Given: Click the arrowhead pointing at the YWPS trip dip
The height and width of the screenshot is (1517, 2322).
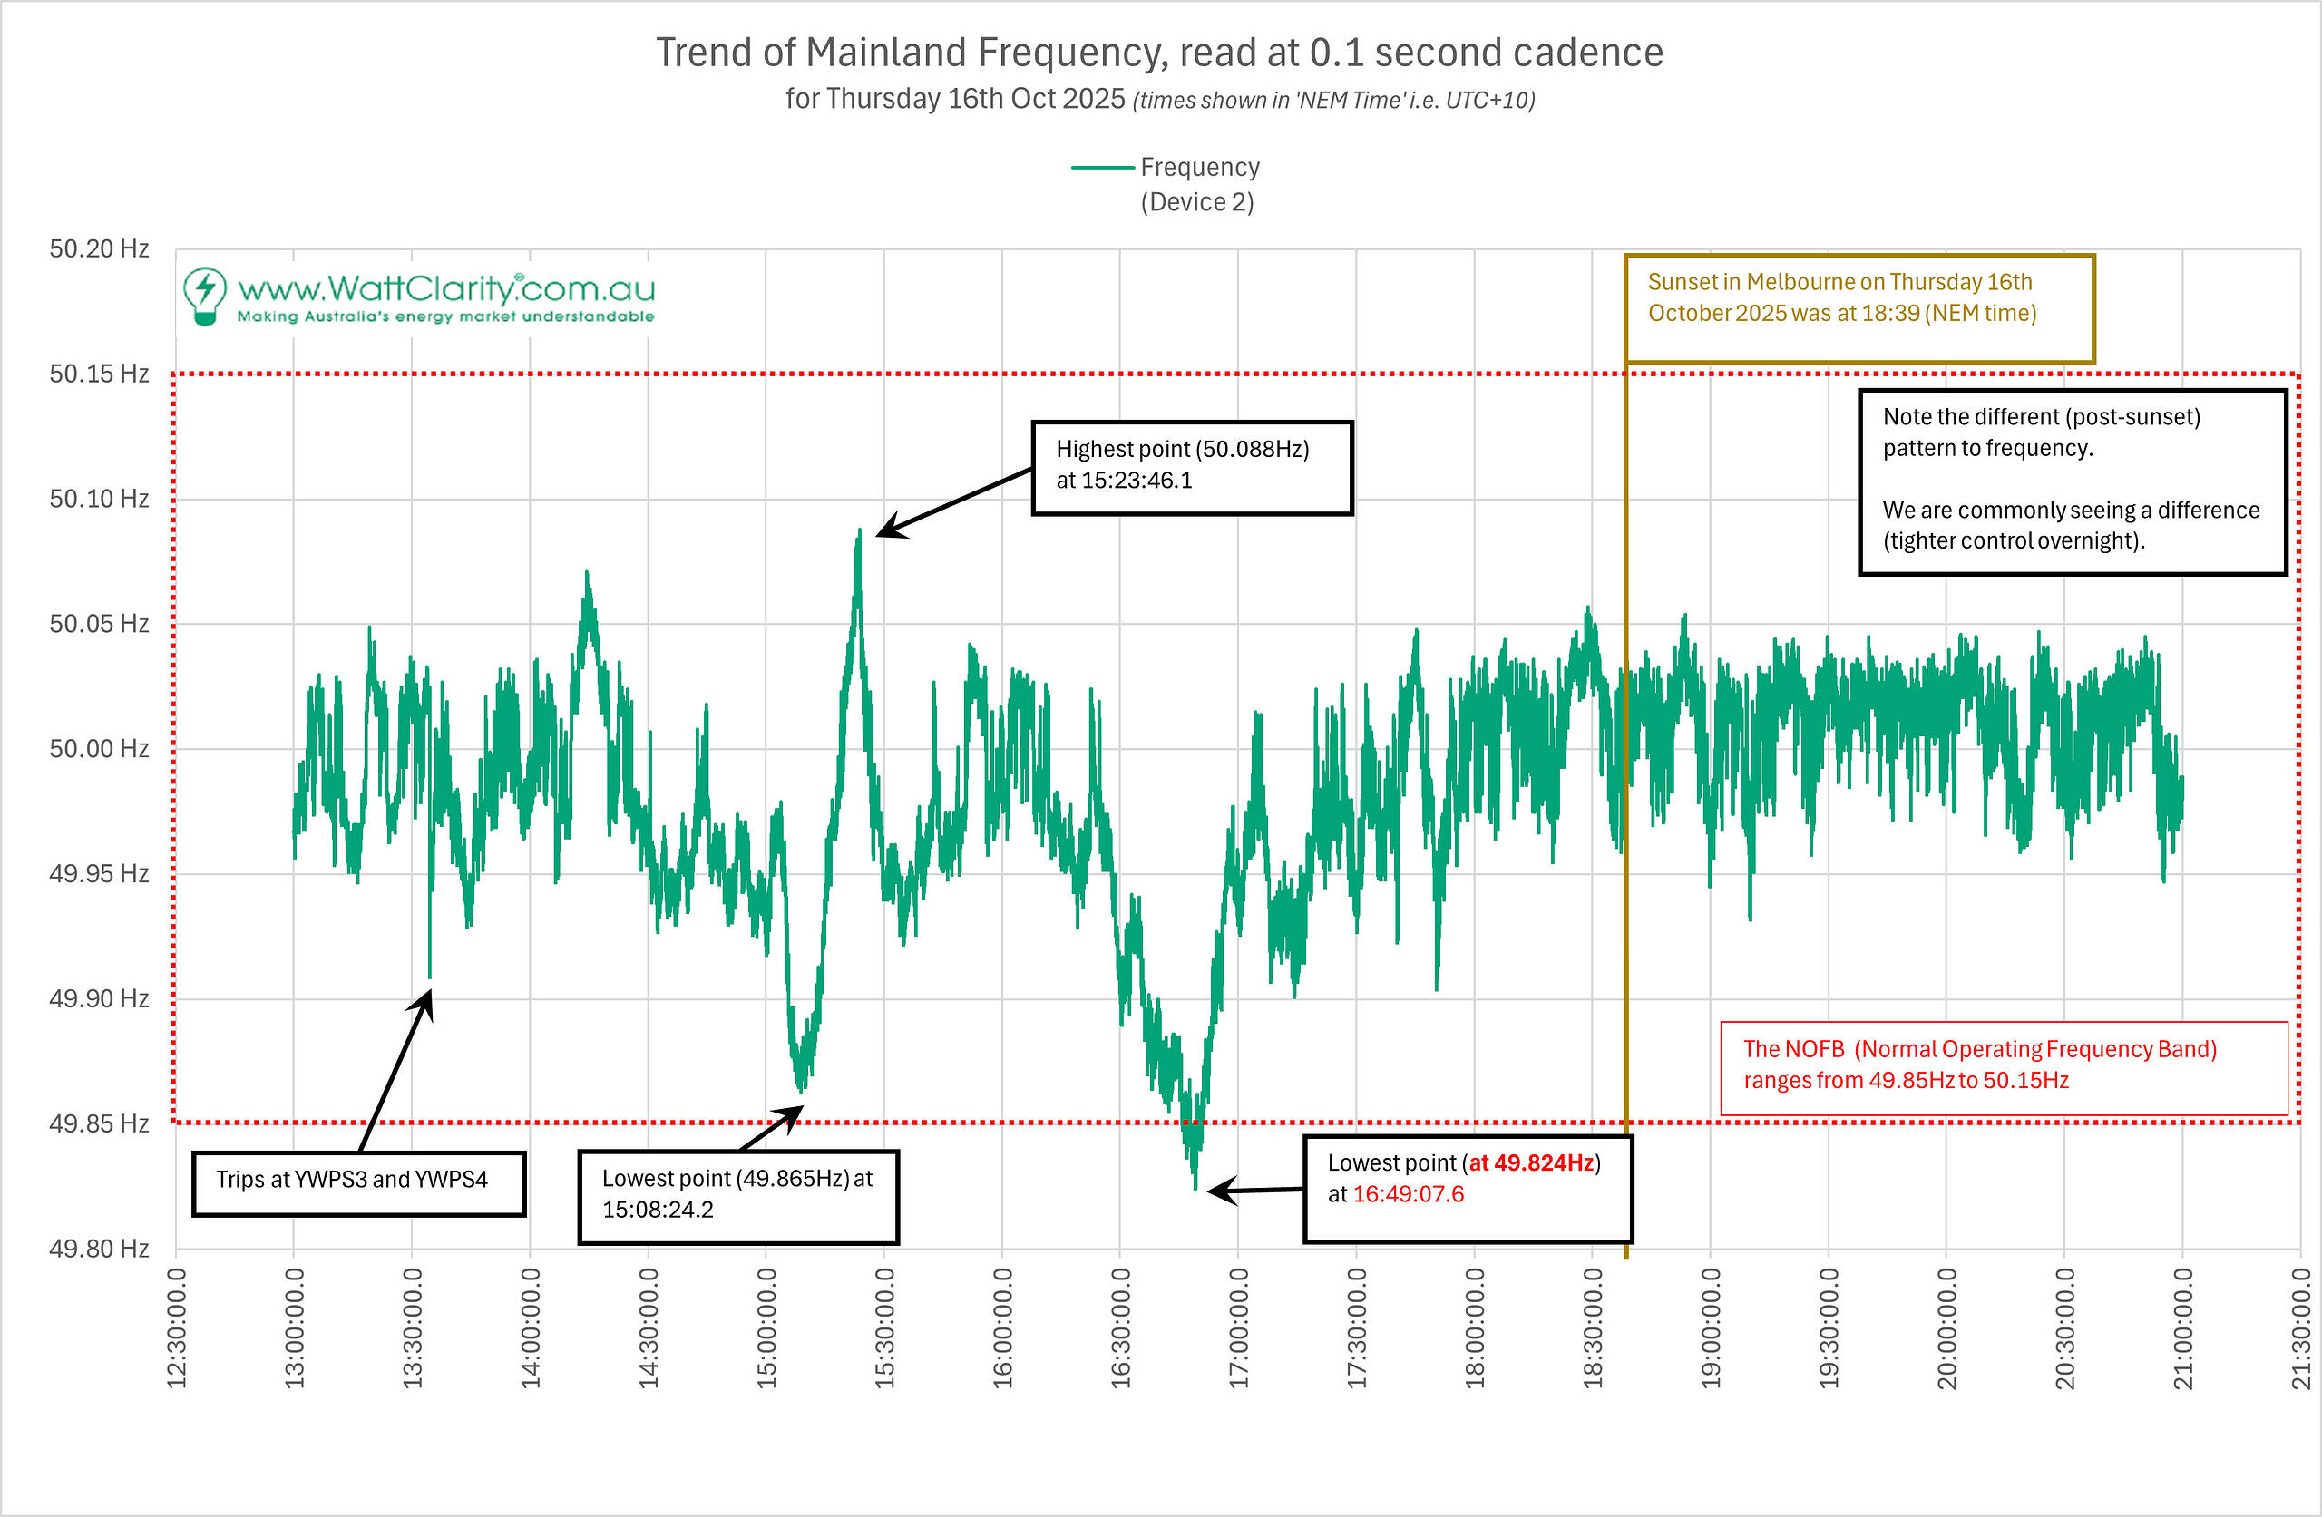Looking at the screenshot, I should [x=424, y=1001].
